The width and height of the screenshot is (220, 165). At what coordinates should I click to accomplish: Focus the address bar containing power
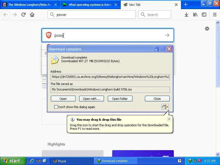92,15
